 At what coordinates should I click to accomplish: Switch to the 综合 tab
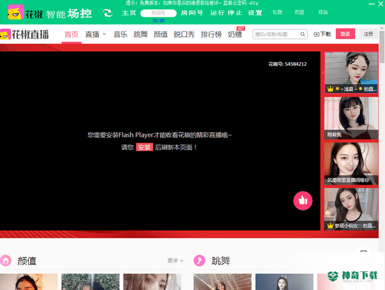click(323, 12)
